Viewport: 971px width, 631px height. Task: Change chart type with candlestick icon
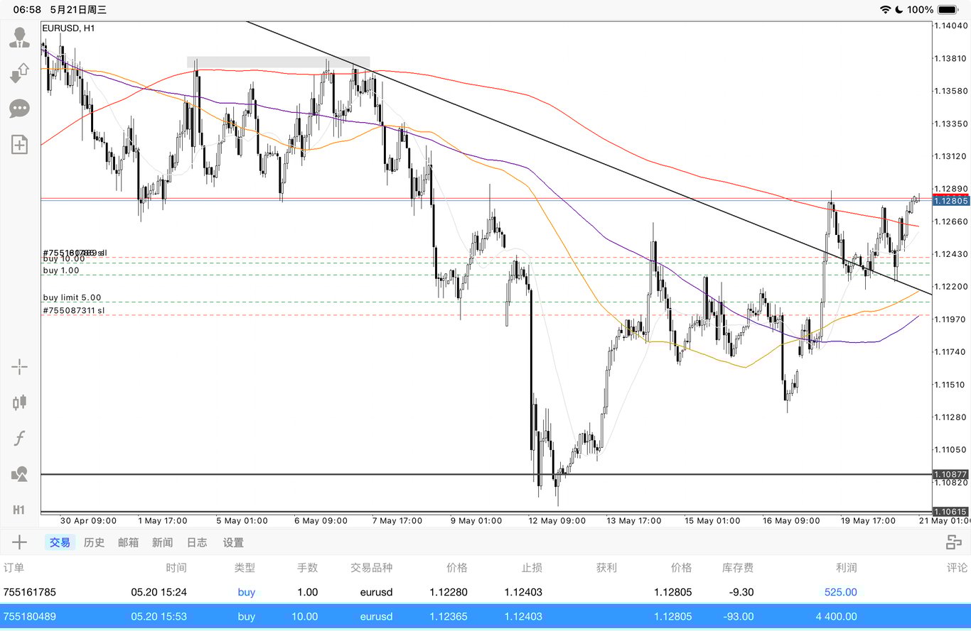(19, 402)
